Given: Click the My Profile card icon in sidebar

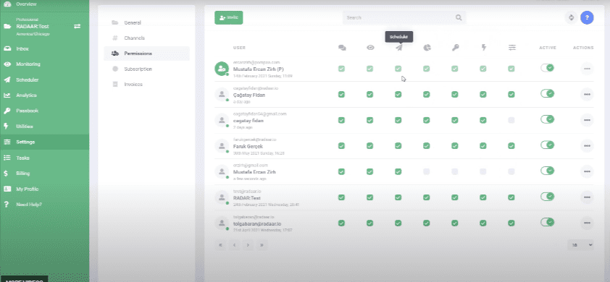Looking at the screenshot, I should [x=7, y=189].
